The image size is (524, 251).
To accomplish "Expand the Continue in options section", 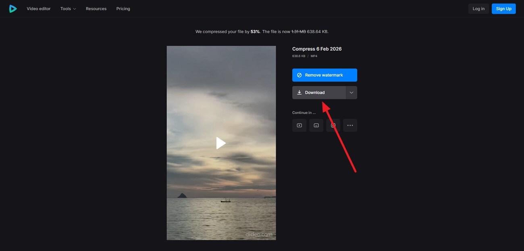I will (x=304, y=112).
